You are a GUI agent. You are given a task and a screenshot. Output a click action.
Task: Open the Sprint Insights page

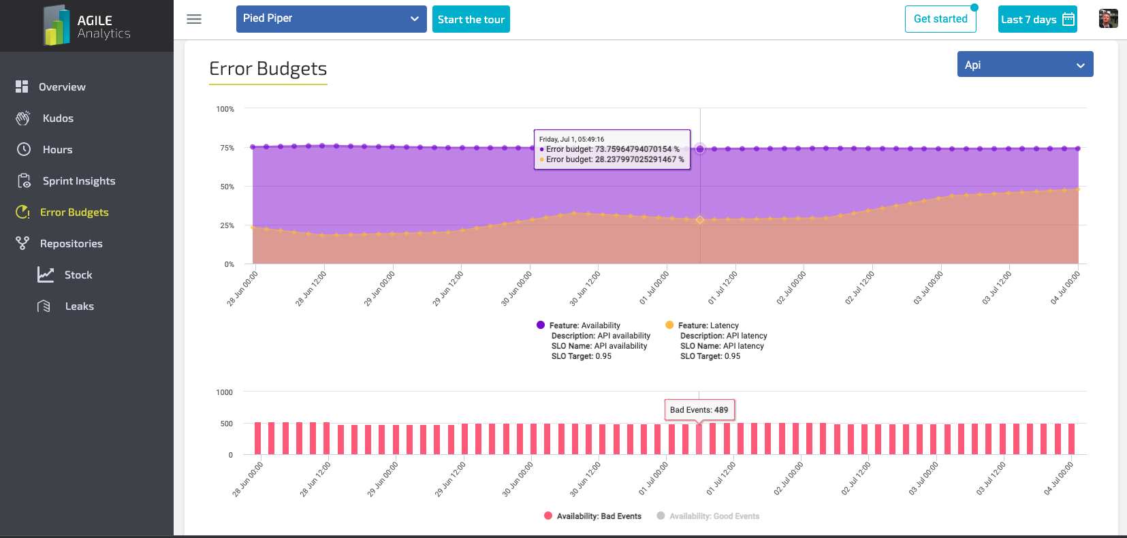pos(79,180)
